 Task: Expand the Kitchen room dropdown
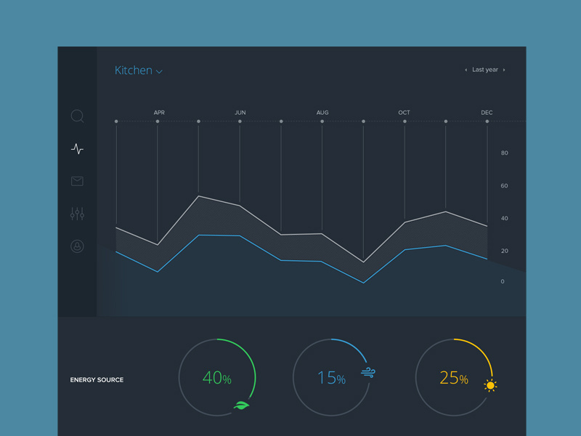click(x=138, y=70)
